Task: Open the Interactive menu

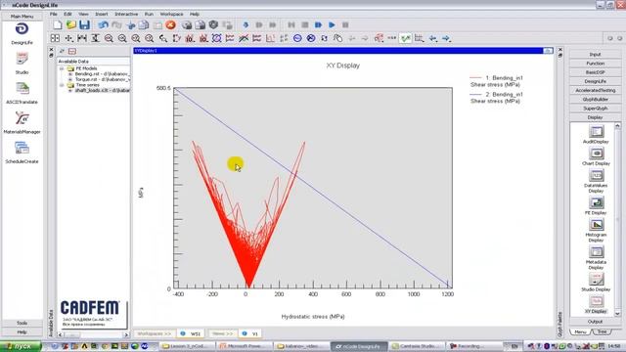Action: [x=126, y=14]
